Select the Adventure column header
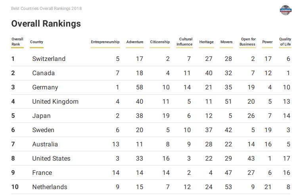305x195 pixels. 135,42
